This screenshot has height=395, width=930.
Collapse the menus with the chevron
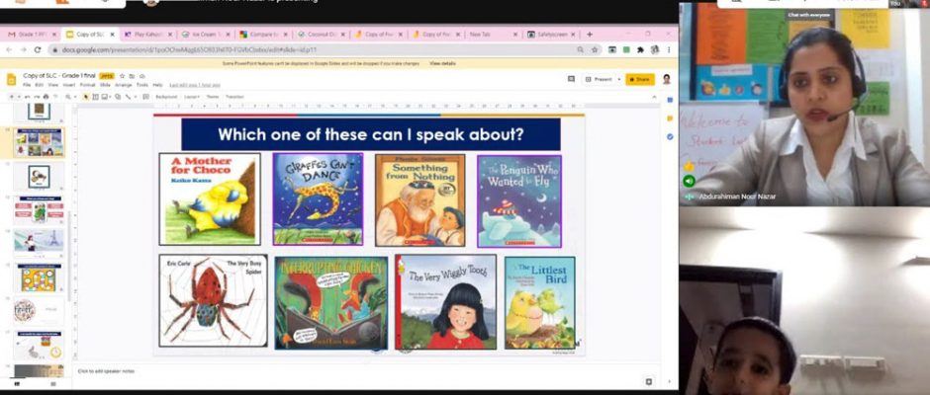[654, 97]
